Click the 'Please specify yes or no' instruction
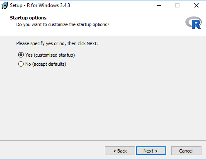Viewport: 206px width, 160px height. (x=57, y=43)
